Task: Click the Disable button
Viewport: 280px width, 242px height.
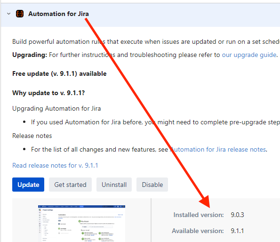Action: pyautogui.click(x=152, y=185)
